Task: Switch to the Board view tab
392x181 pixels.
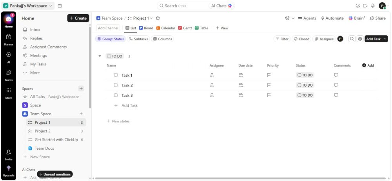Action: point(146,28)
